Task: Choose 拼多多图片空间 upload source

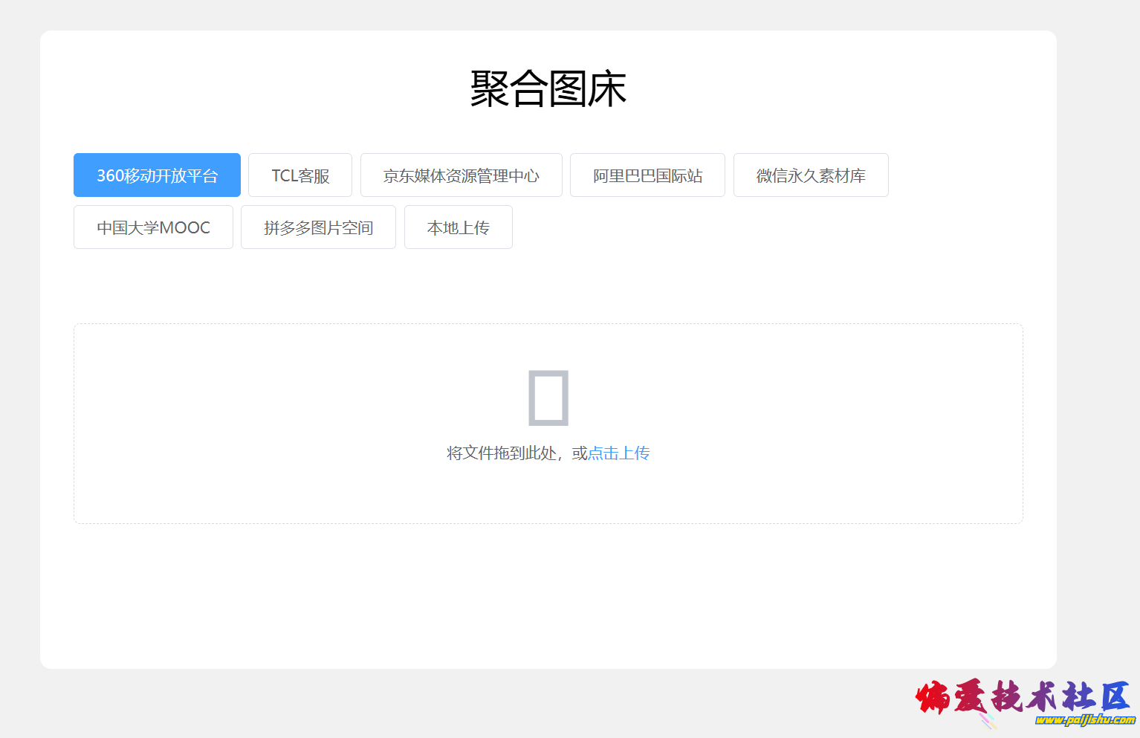Action: pos(318,227)
